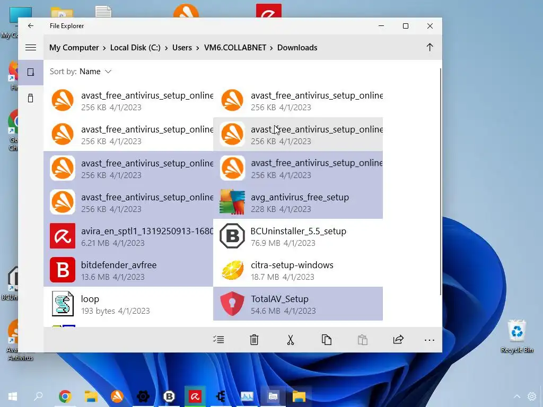Click Users in the breadcrumb path

point(182,48)
